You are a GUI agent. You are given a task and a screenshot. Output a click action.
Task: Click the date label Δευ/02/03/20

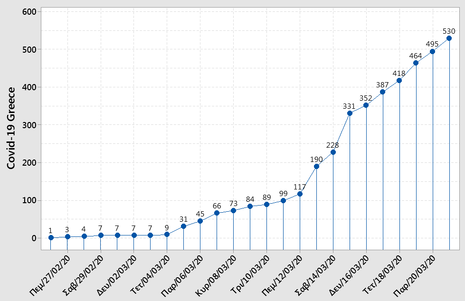pos(117,275)
